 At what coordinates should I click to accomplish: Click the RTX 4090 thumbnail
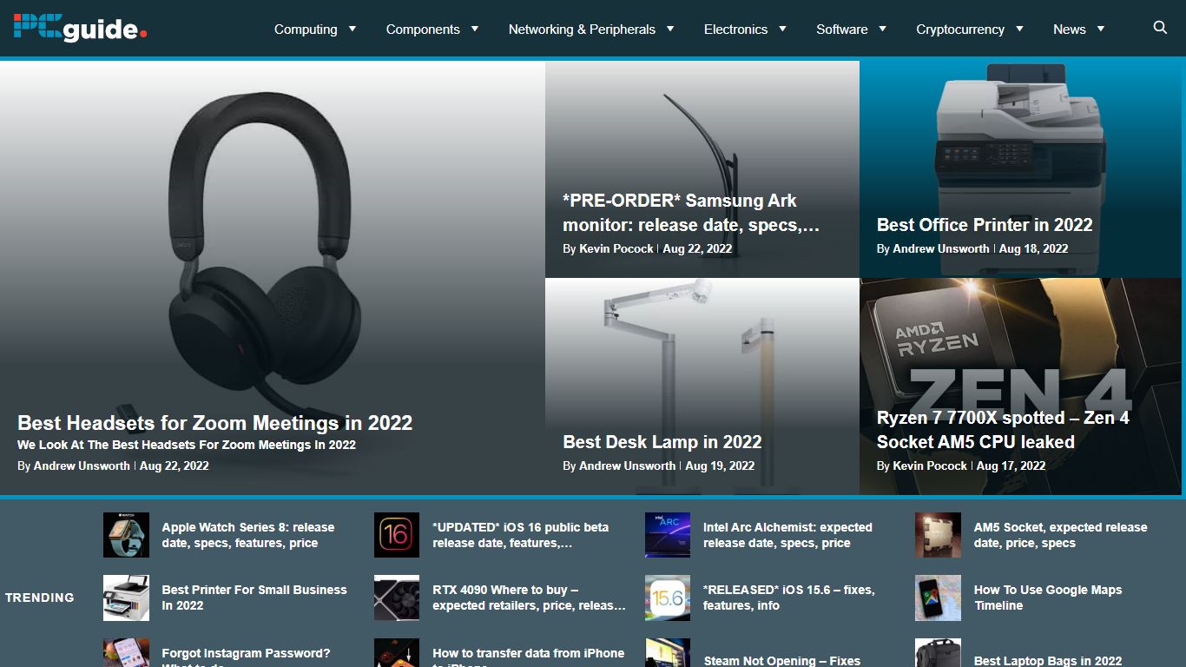397,598
